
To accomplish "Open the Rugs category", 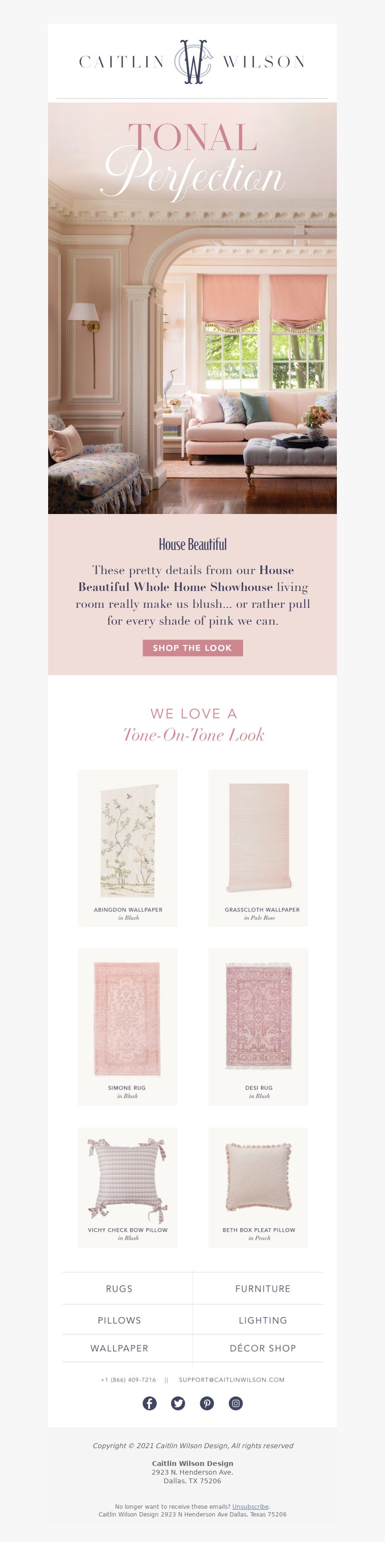I will click(x=120, y=1288).
